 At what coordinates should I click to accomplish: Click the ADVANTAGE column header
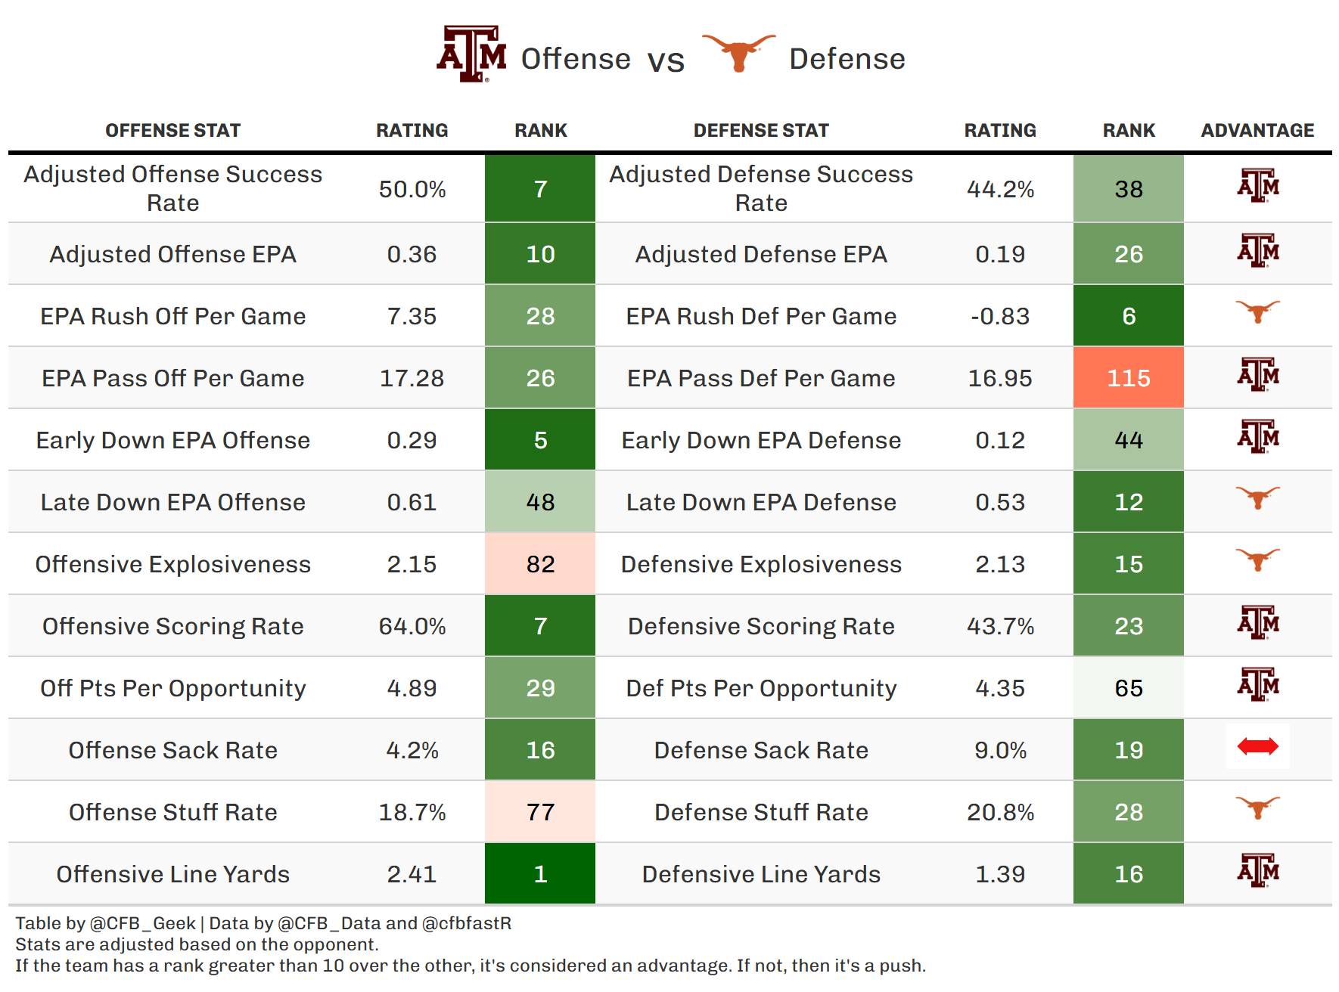point(1257,131)
